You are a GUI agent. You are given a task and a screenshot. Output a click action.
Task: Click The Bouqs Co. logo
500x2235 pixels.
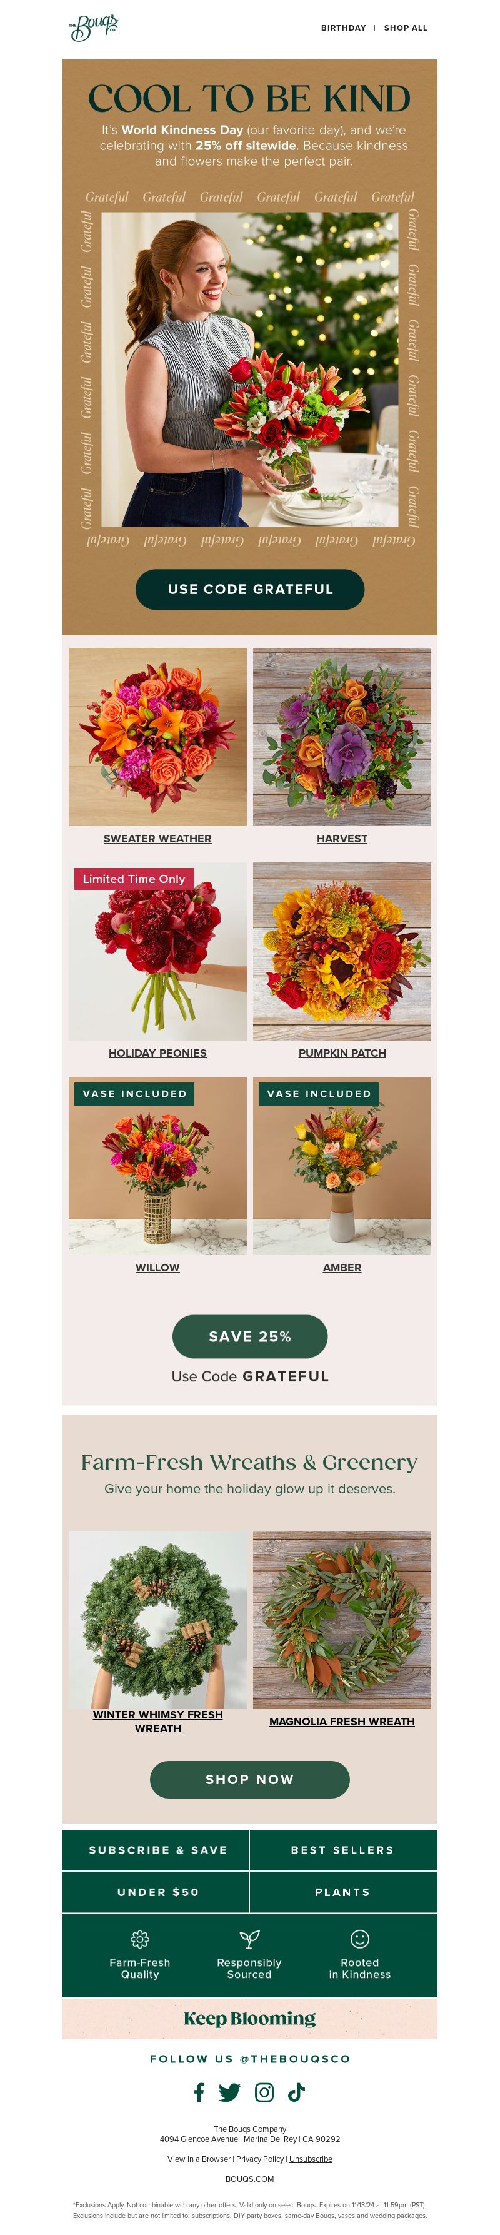[94, 28]
